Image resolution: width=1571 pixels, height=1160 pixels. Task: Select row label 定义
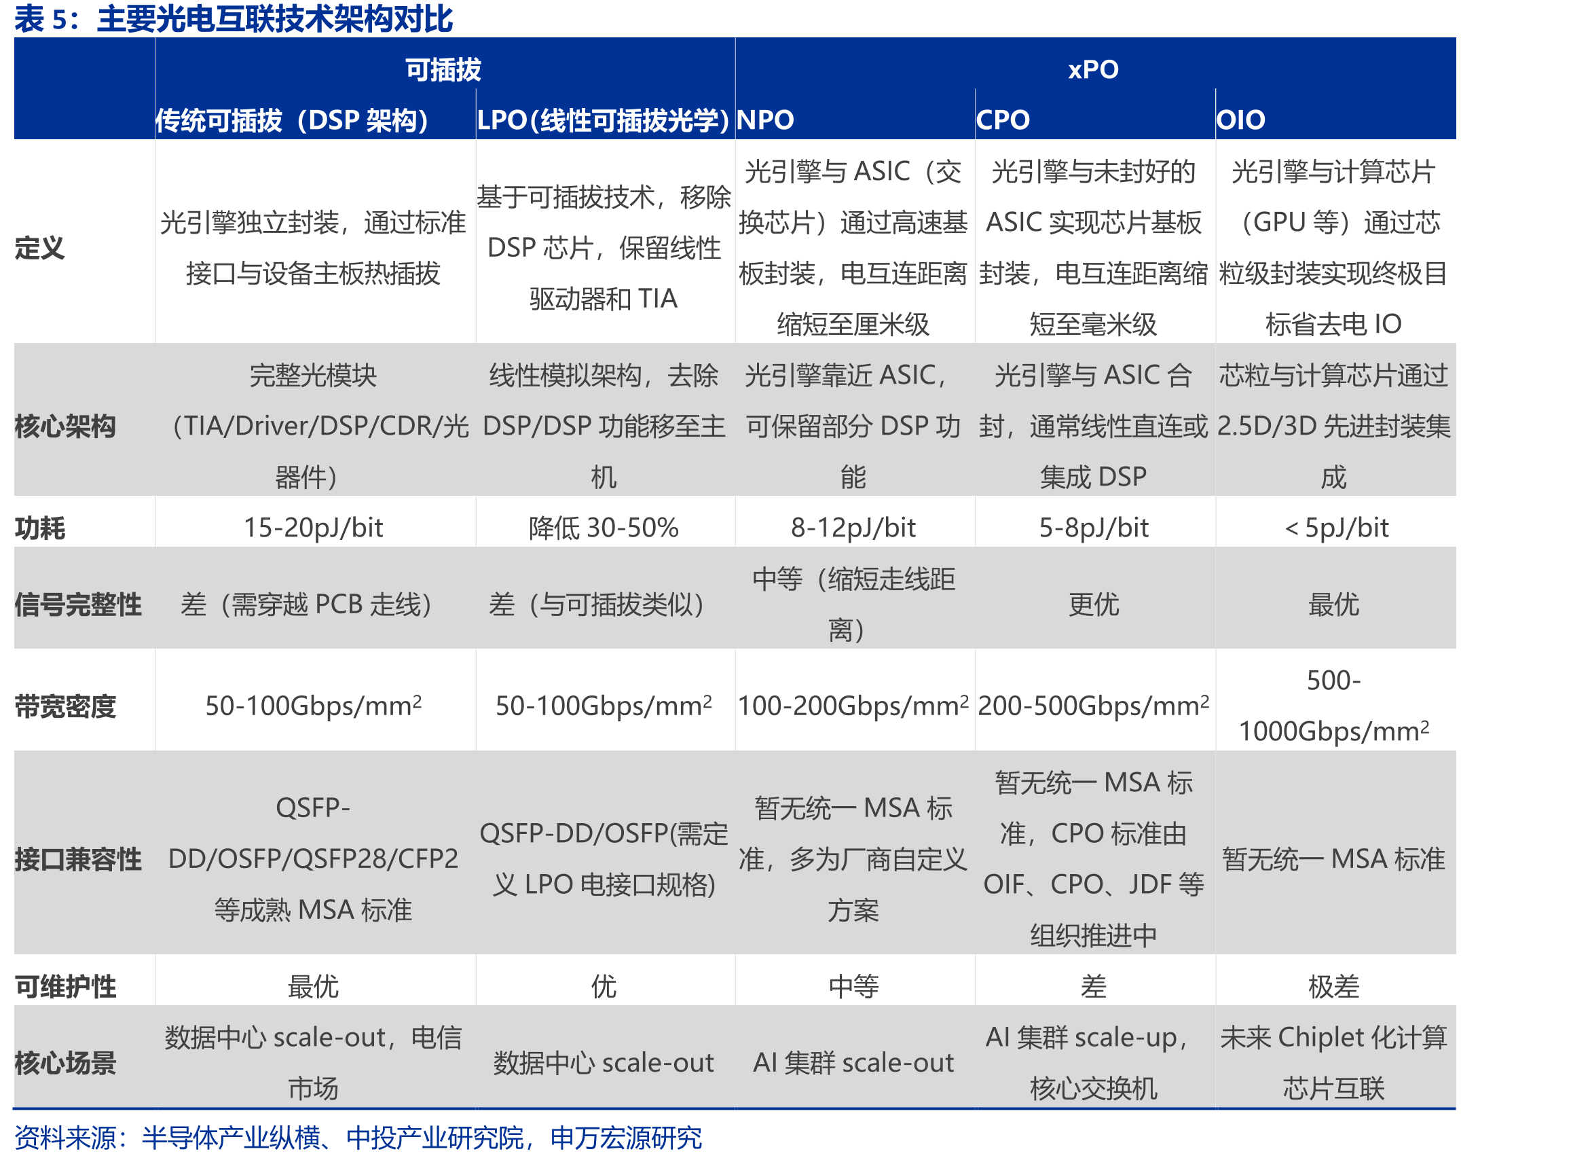pos(40,249)
